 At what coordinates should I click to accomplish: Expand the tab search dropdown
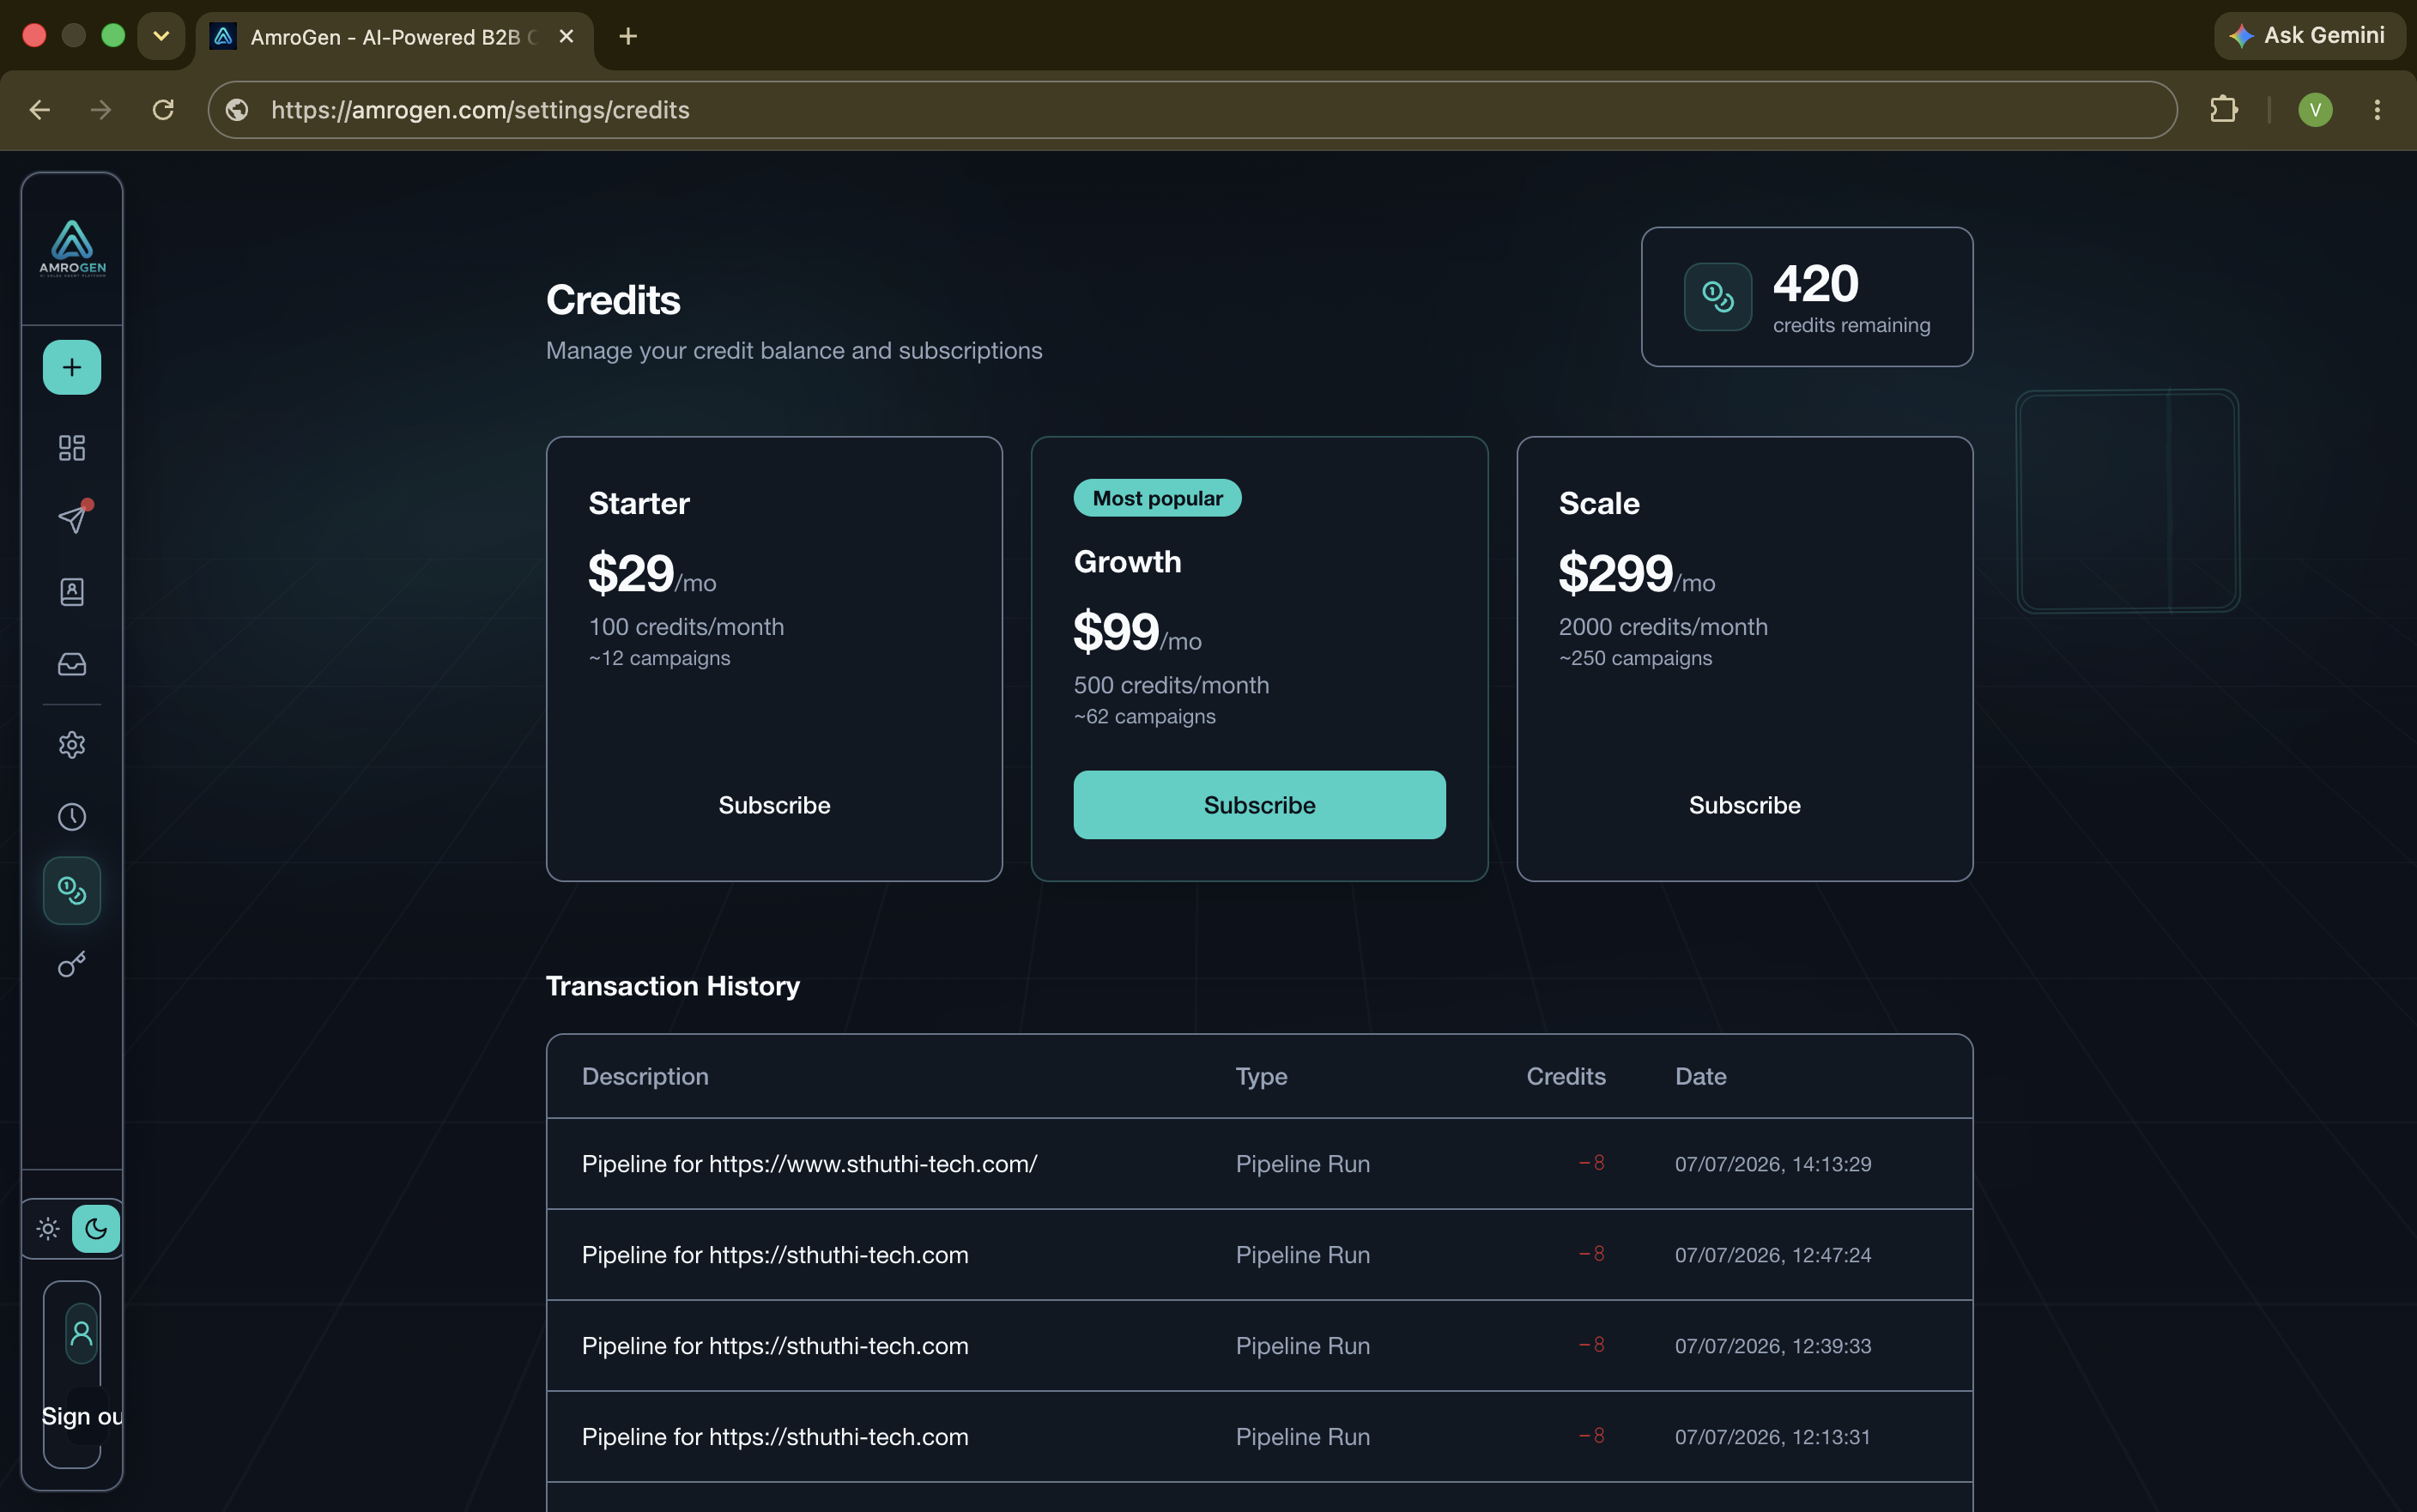pyautogui.click(x=161, y=36)
